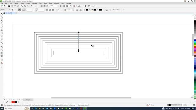This screenshot has height=110, width=196.
Task: Open the Windows Start button
Action: 2,108
